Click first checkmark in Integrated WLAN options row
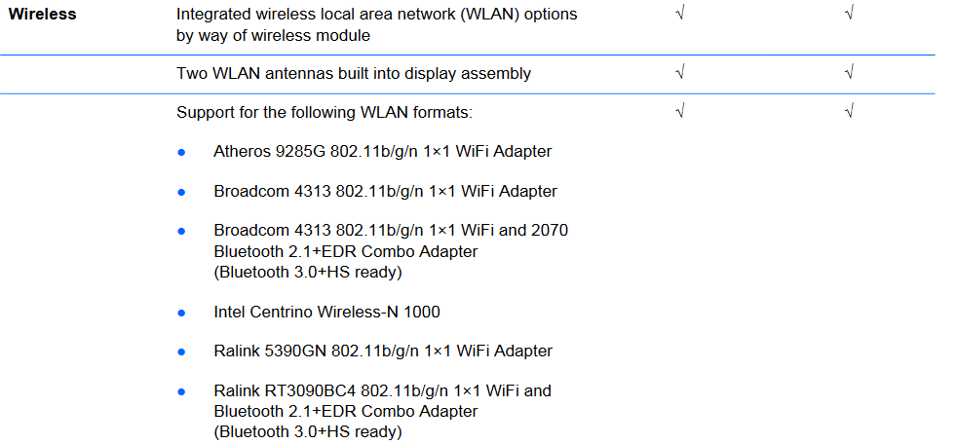 (x=680, y=15)
